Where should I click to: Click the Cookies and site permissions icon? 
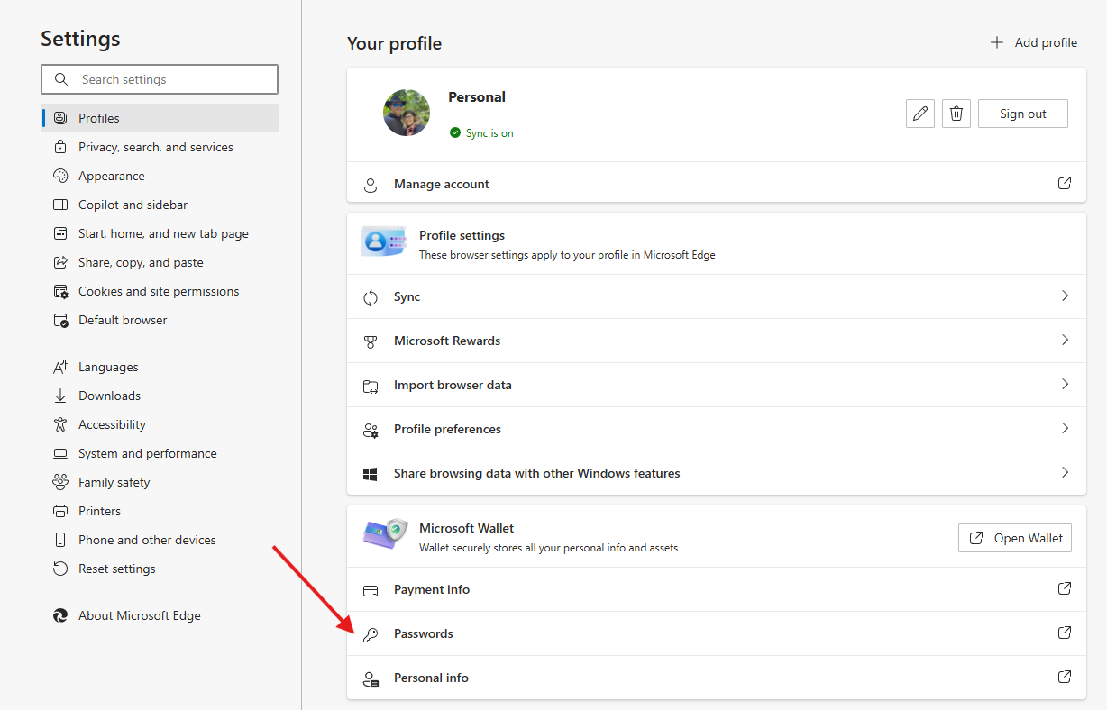[60, 291]
